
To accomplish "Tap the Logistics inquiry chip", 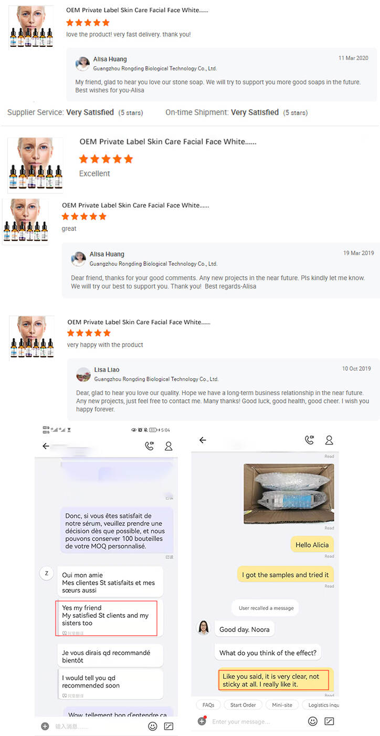I will tap(321, 705).
